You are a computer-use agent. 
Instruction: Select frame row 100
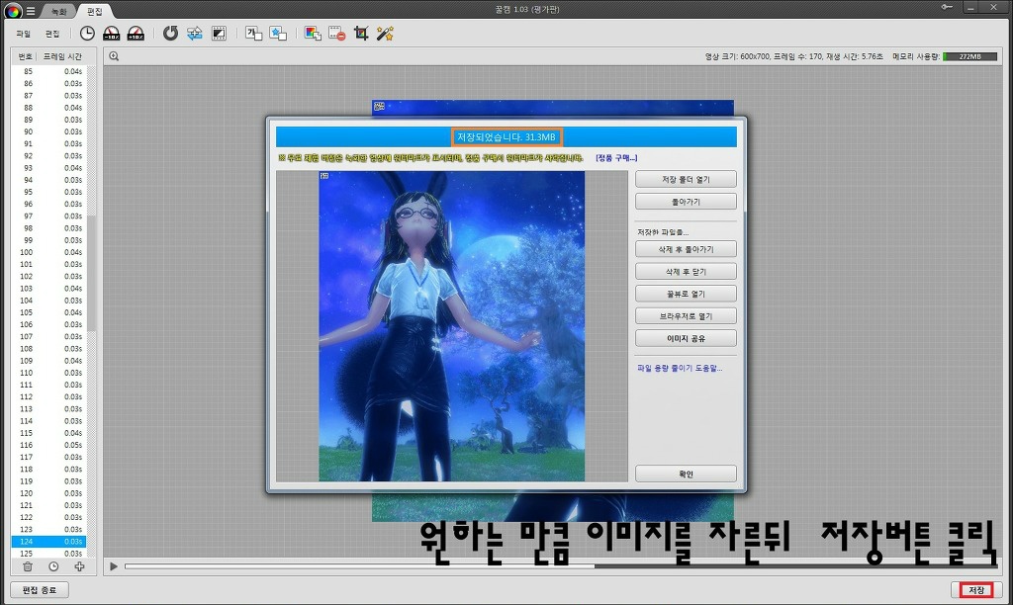point(48,252)
